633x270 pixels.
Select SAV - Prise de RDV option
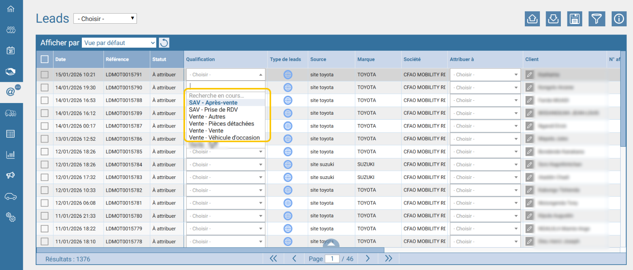pyautogui.click(x=226, y=110)
